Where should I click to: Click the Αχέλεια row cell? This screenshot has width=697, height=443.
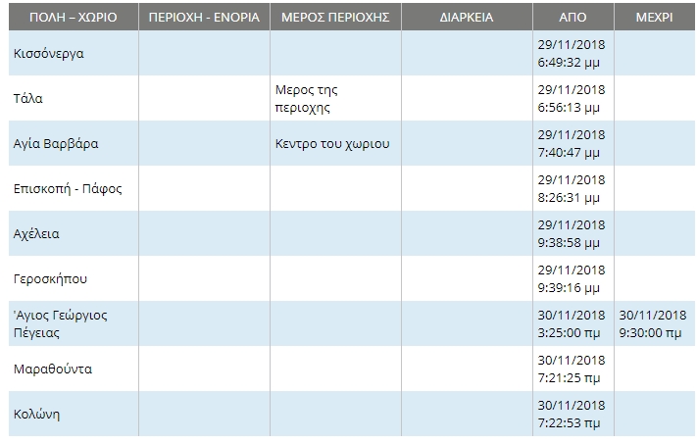point(74,233)
